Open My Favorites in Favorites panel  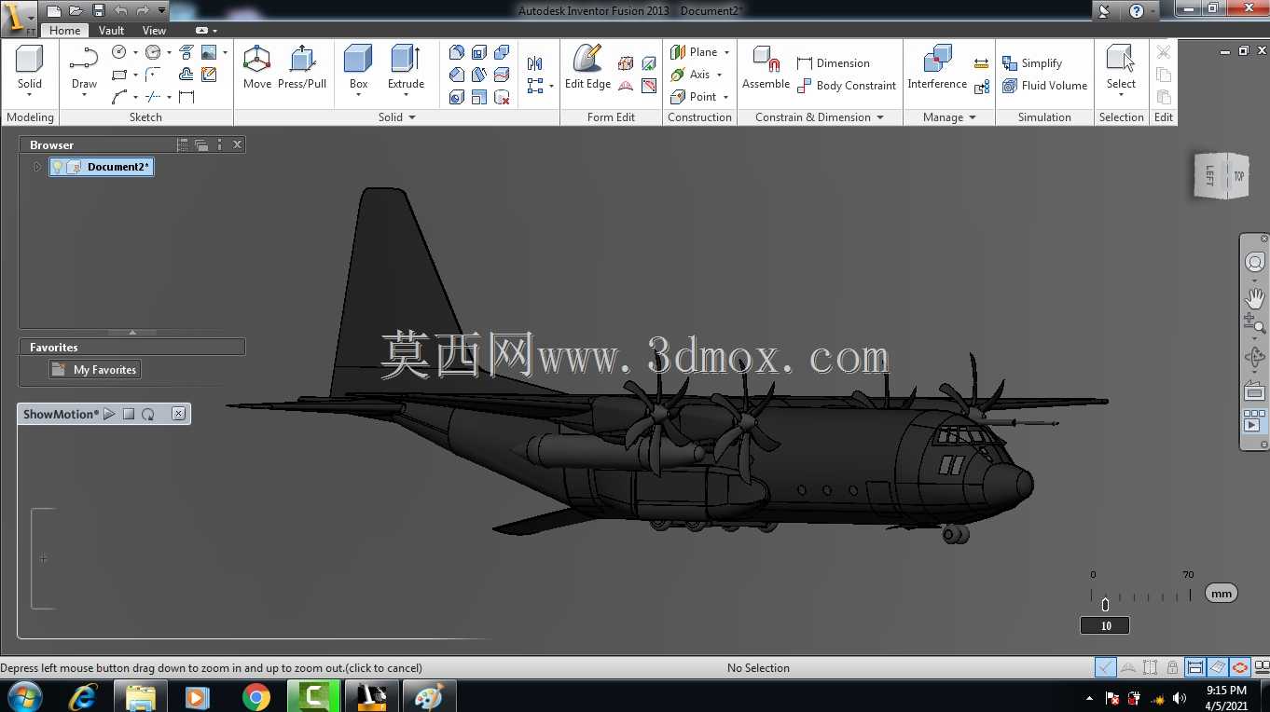pyautogui.click(x=95, y=370)
